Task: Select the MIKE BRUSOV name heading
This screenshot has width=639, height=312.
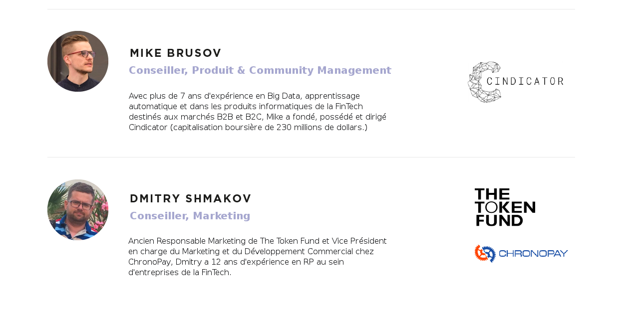Action: coord(175,53)
